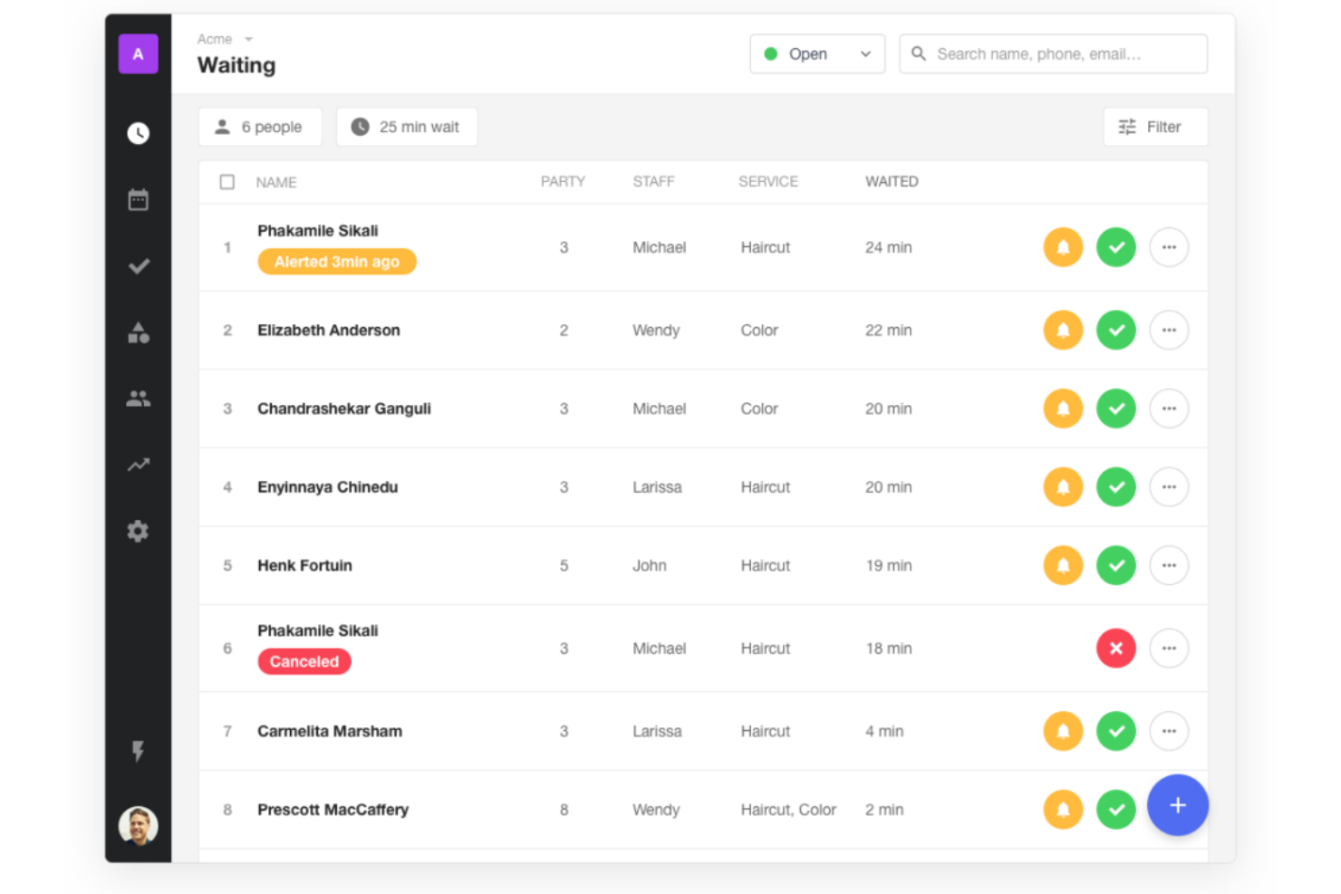Open the more options menu for Carmelita Marsham
Image resolution: width=1341 pixels, height=894 pixels.
(x=1169, y=731)
